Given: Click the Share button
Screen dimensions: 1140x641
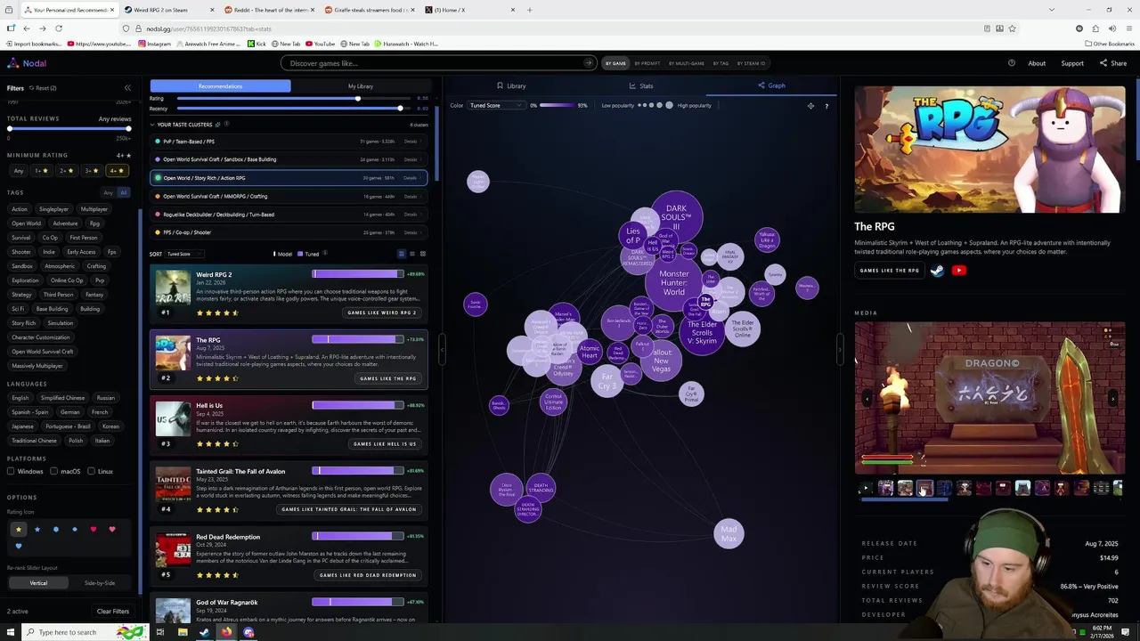Looking at the screenshot, I should pos(1113,63).
